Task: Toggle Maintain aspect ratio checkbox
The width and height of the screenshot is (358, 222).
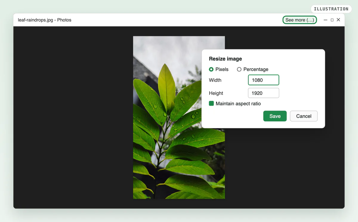Action: click(x=211, y=104)
